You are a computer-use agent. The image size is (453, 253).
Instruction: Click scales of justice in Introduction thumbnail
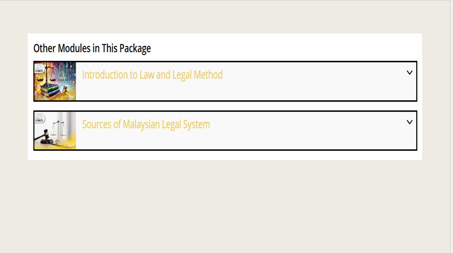pyautogui.click(x=46, y=74)
